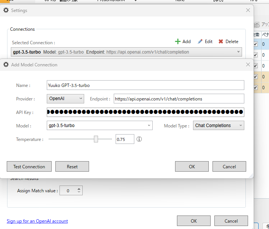Click the masked API Key field
Screen dimensions: 269x229
pos(145,112)
